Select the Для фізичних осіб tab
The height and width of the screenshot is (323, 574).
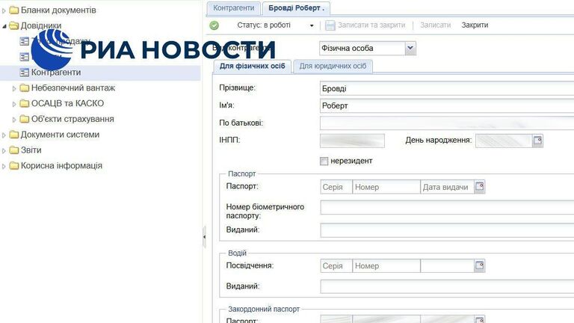pyautogui.click(x=252, y=67)
